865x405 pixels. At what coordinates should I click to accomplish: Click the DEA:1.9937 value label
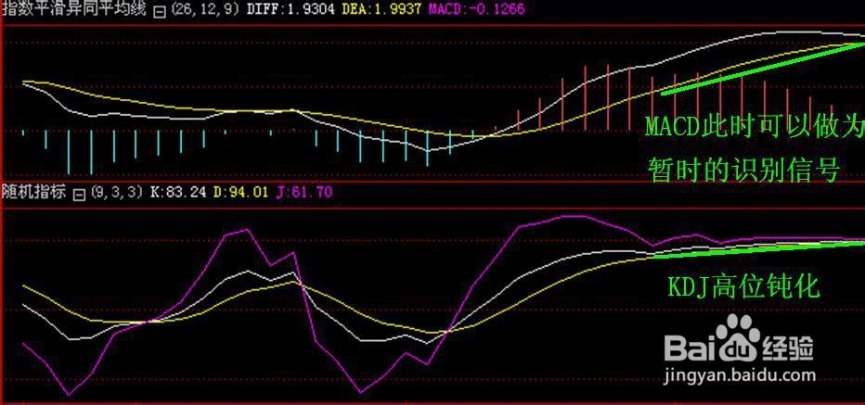pyautogui.click(x=381, y=10)
